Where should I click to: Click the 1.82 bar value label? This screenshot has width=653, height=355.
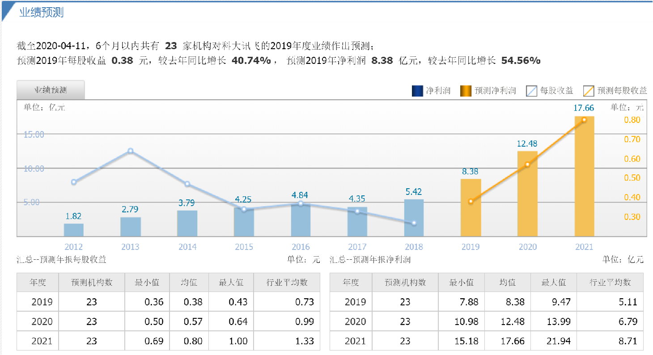tap(74, 216)
